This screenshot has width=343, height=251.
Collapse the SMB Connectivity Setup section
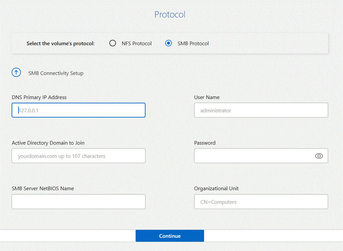tap(16, 72)
